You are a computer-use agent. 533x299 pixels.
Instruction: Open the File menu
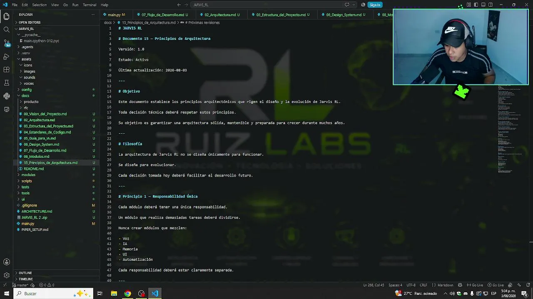(x=15, y=5)
